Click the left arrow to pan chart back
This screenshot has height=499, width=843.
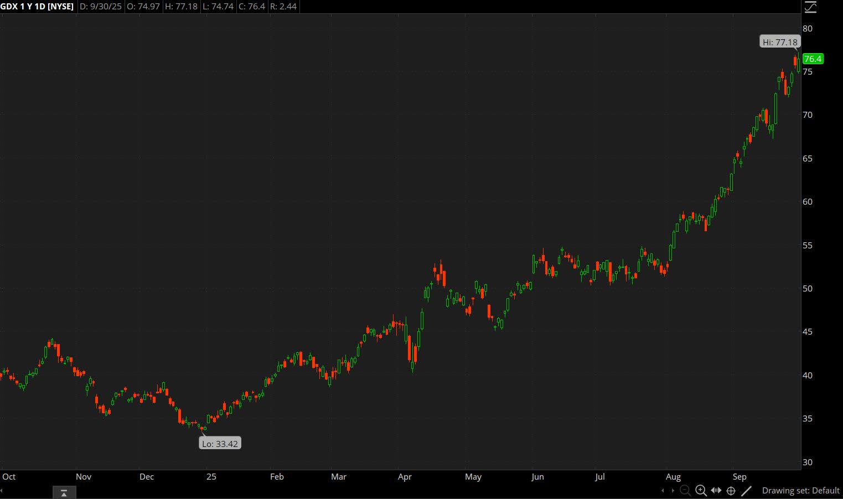tap(663, 490)
